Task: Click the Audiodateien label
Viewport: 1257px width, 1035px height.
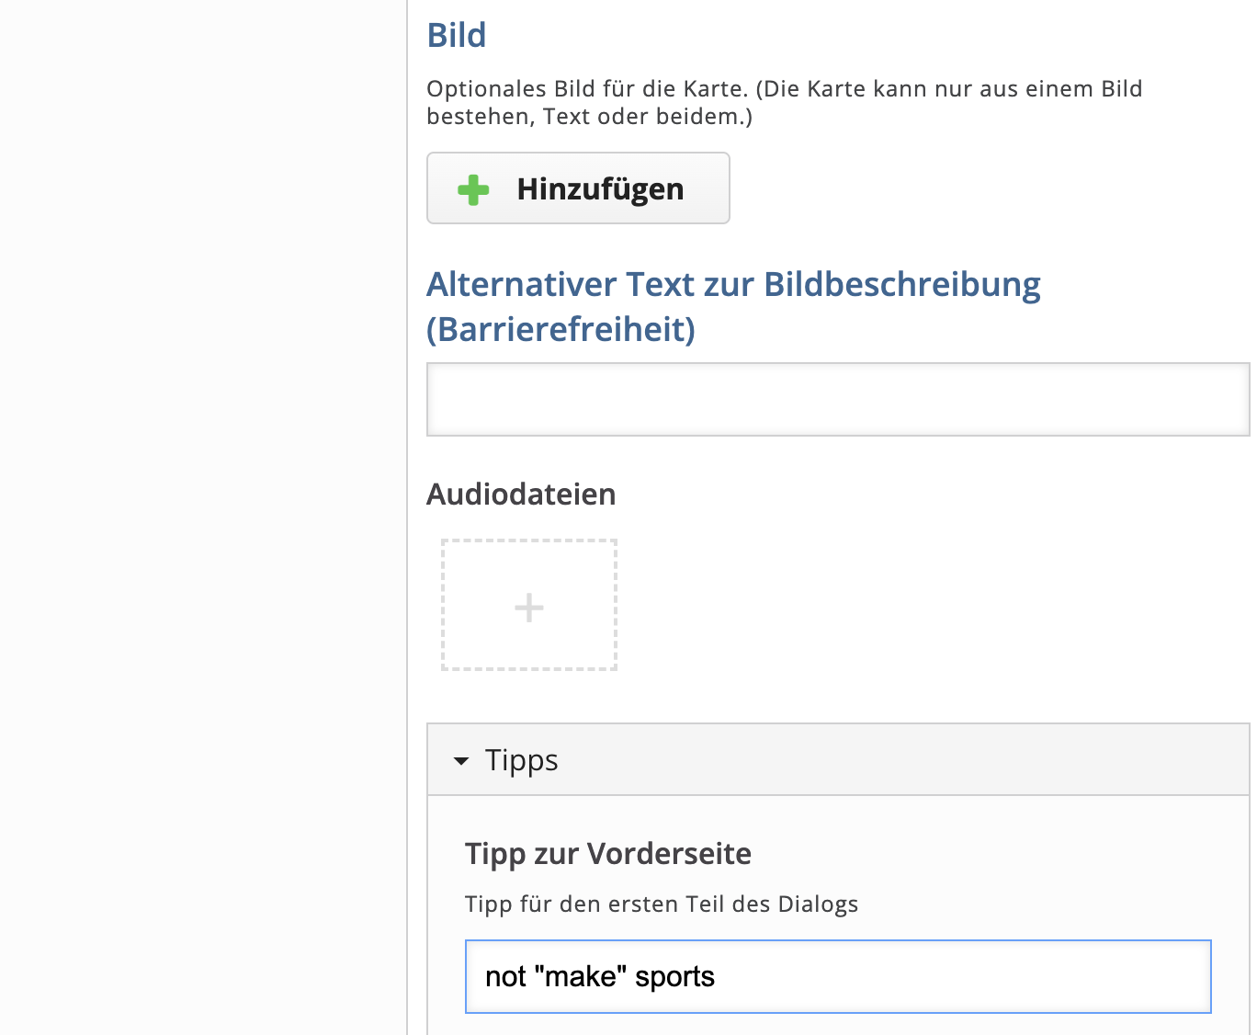Action: [x=521, y=495]
